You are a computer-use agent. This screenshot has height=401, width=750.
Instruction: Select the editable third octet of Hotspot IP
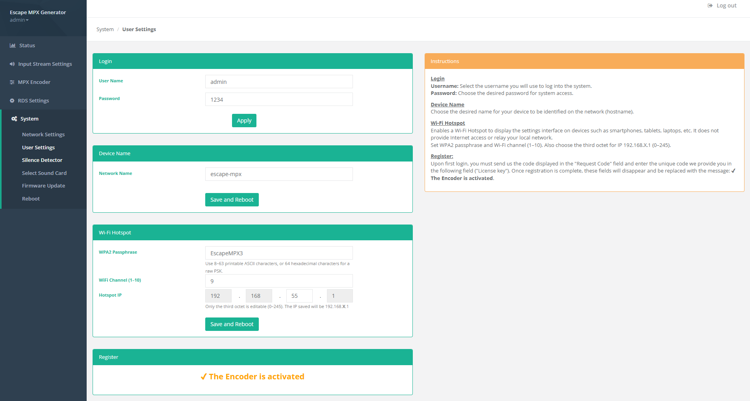[x=299, y=295]
